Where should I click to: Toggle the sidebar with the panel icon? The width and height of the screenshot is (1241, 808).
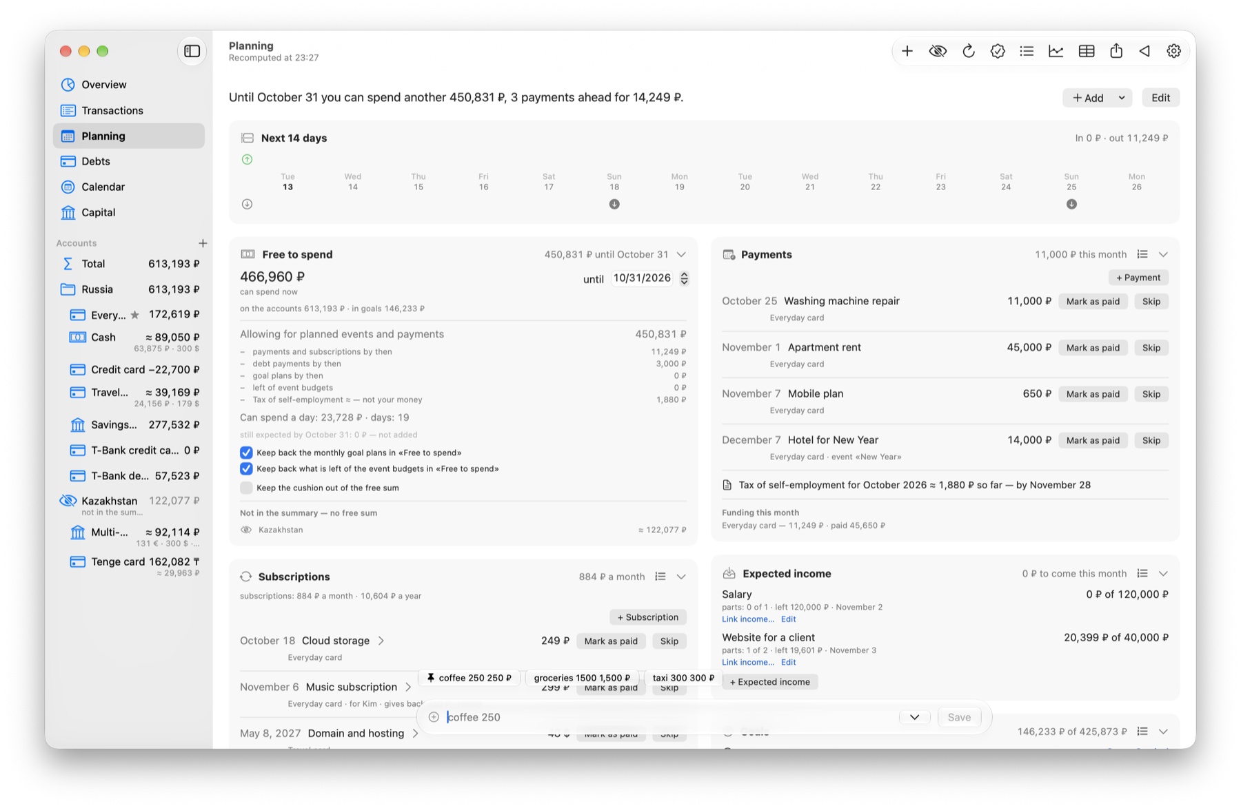[192, 51]
